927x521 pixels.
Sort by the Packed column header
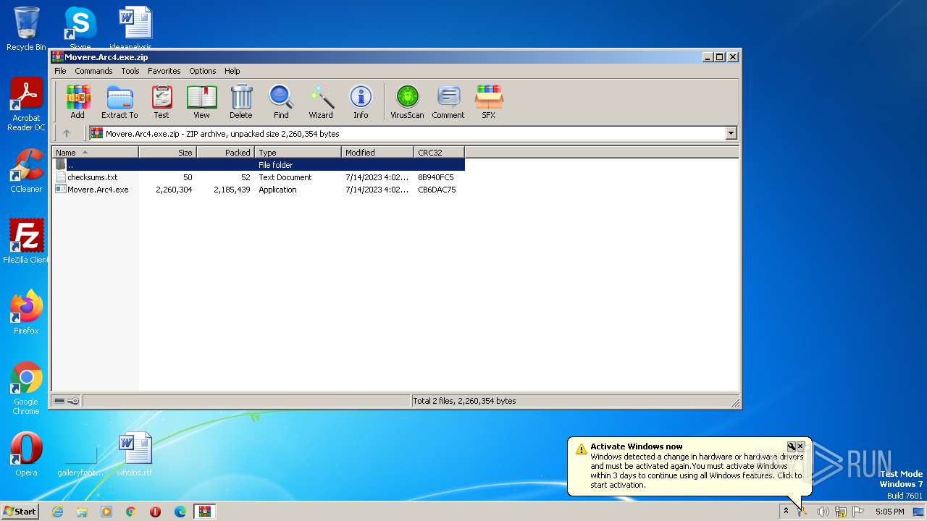225,152
